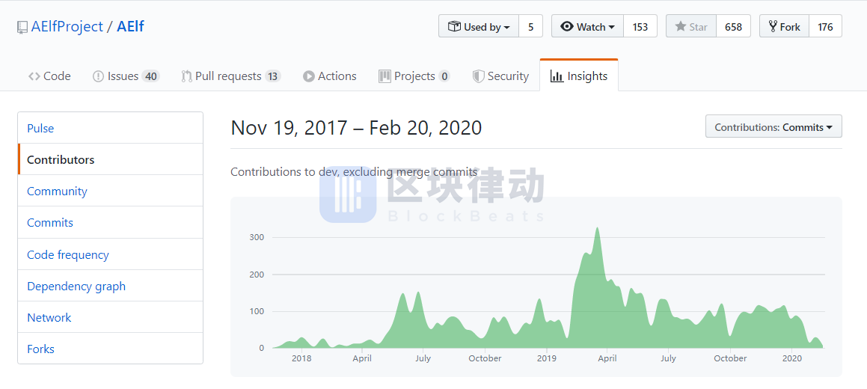This screenshot has width=867, height=389.
Task: Open the Used by dropdown
Action: [x=479, y=26]
